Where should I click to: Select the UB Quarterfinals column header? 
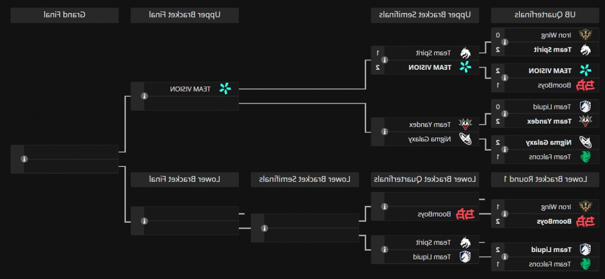tap(545, 15)
